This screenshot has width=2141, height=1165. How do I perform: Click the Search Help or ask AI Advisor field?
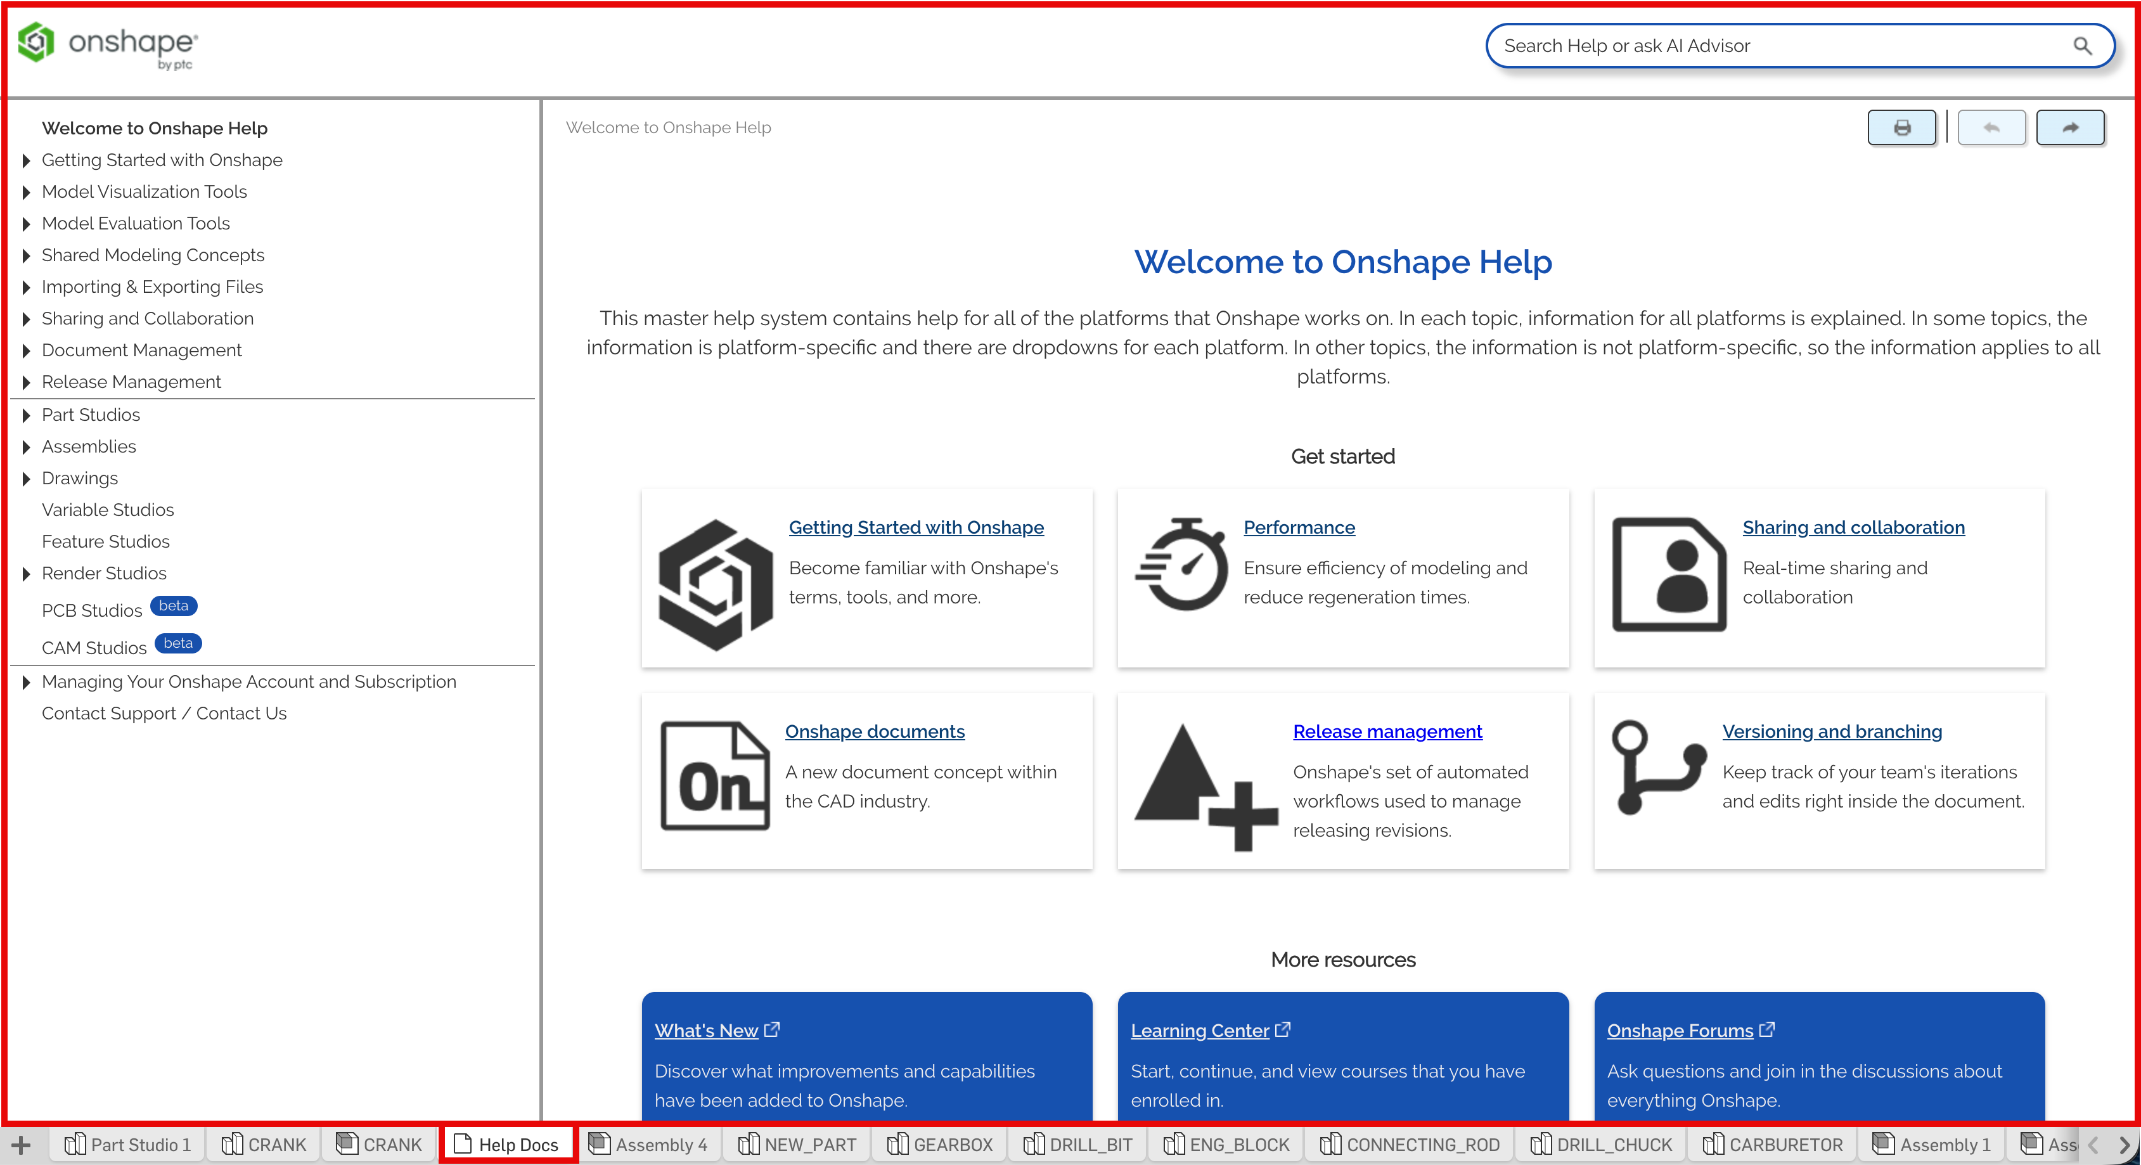click(x=1799, y=46)
